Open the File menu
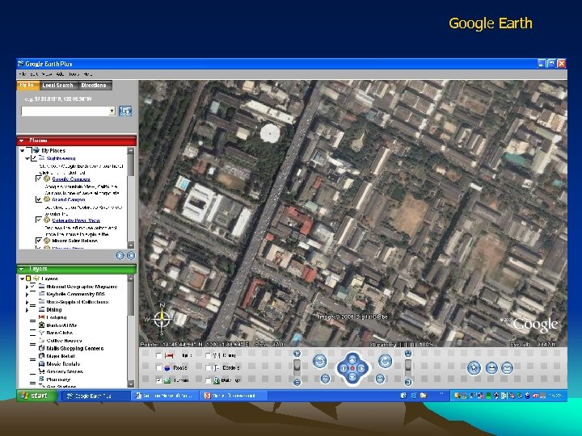The width and height of the screenshot is (582, 436). coord(23,74)
